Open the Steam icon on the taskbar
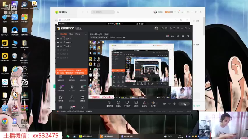This screenshot has width=248, height=139. coord(74,136)
